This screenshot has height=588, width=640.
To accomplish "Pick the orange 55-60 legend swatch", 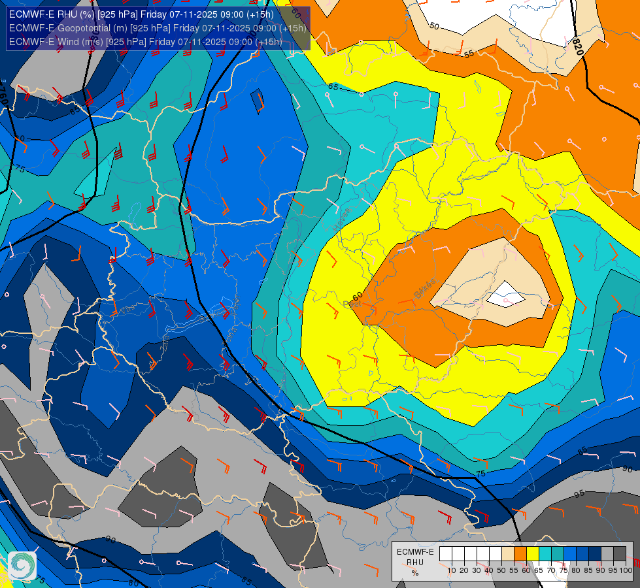I will tap(520, 554).
